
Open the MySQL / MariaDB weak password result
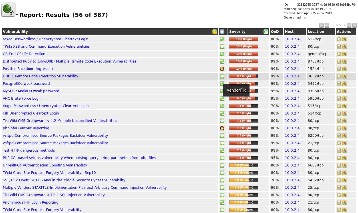pyautogui.click(x=31, y=91)
